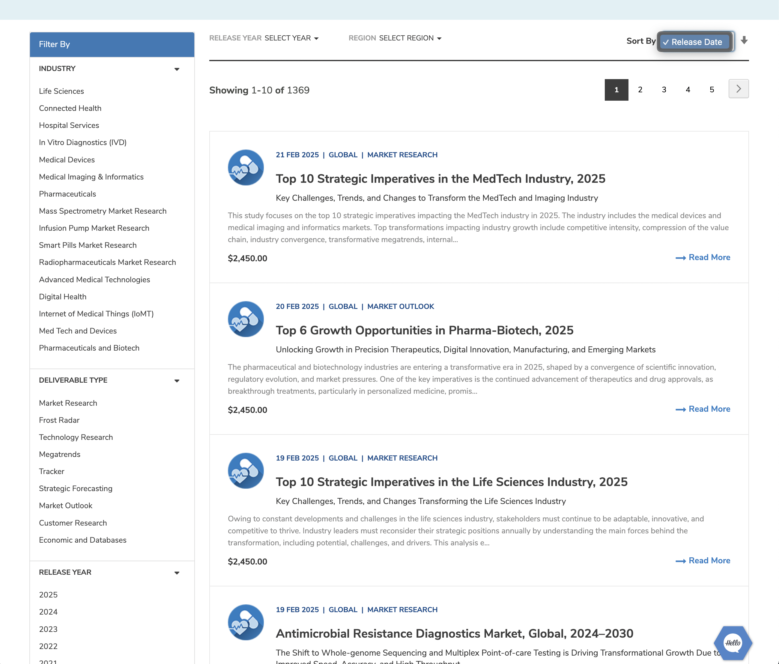Viewport: 779px width, 664px height.
Task: Collapse the DELIVERABLE TYPE section
Action: [x=177, y=381]
